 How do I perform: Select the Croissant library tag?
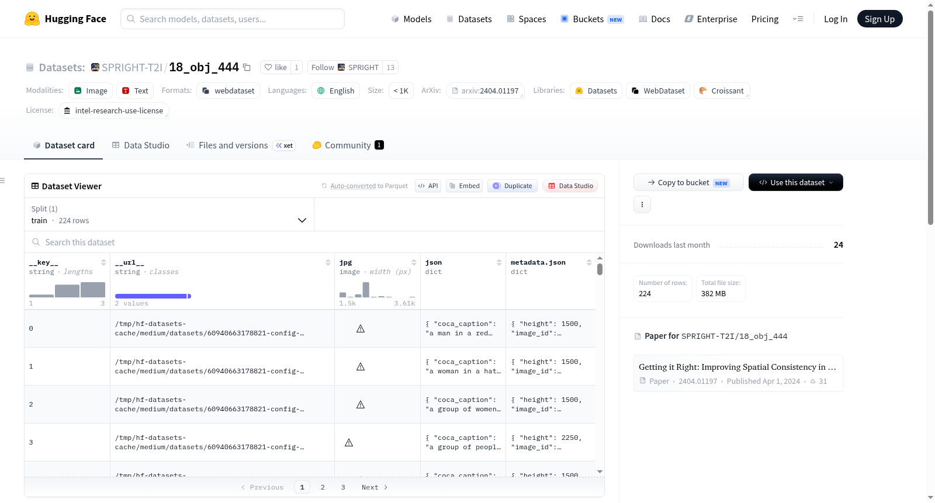722,91
